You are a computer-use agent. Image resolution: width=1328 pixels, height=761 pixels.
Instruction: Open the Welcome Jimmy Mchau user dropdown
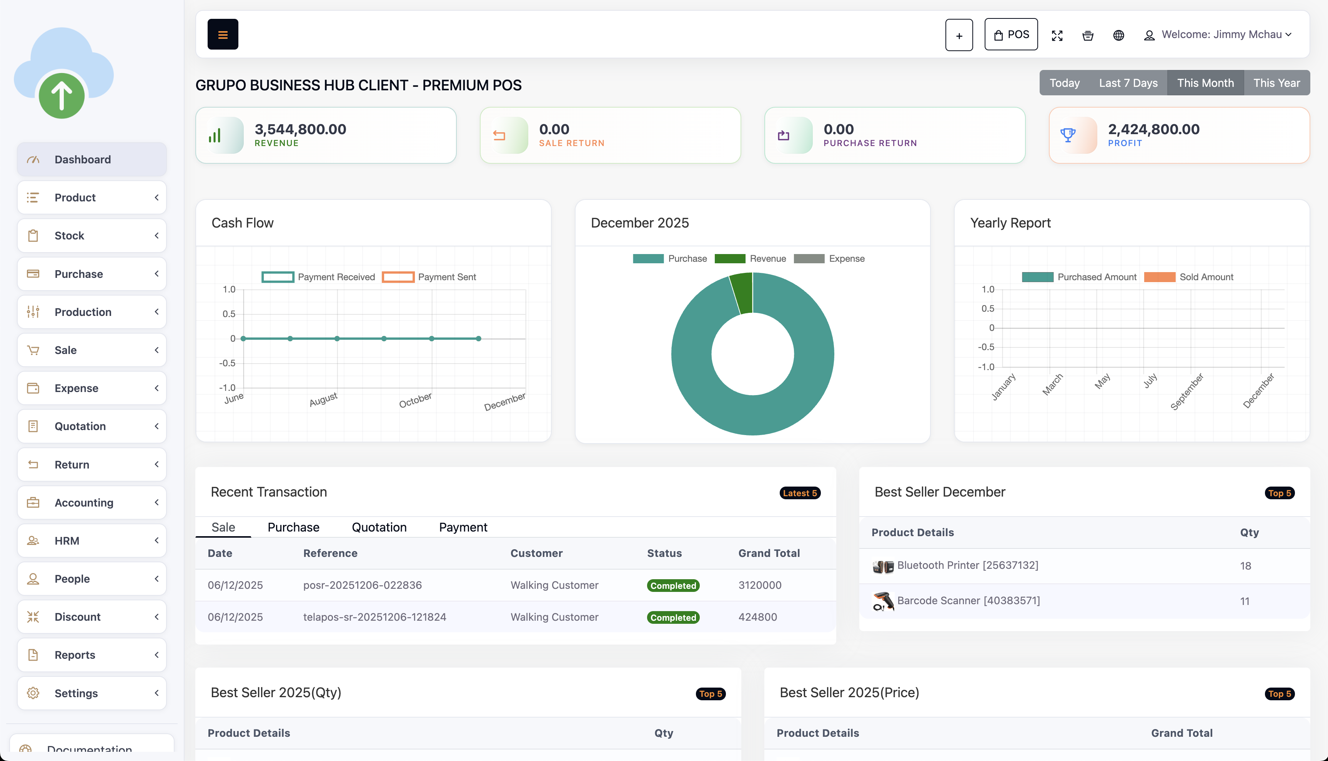pyautogui.click(x=1220, y=35)
